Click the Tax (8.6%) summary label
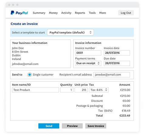The width and height of the screenshot is (144, 135). pos(105,111)
